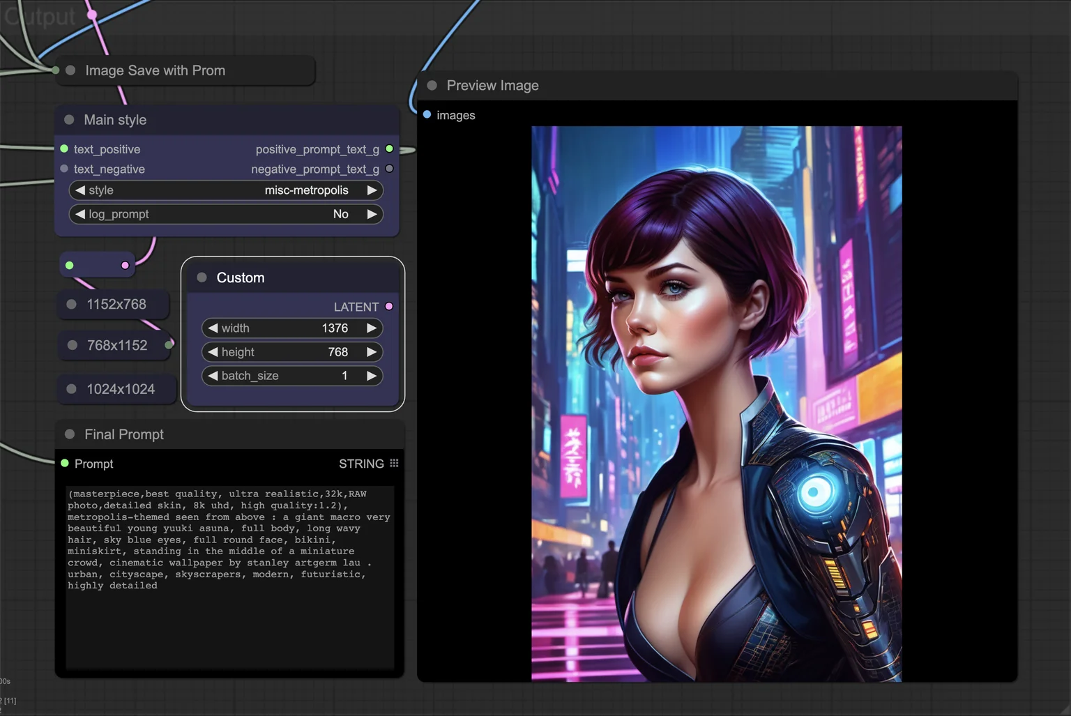
Task: Click the Prompt input port on Final Prompt
Action: (65, 463)
